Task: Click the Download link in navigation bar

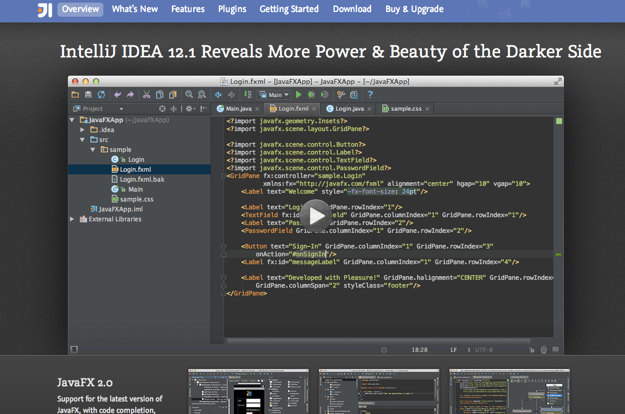Action: pos(352,9)
